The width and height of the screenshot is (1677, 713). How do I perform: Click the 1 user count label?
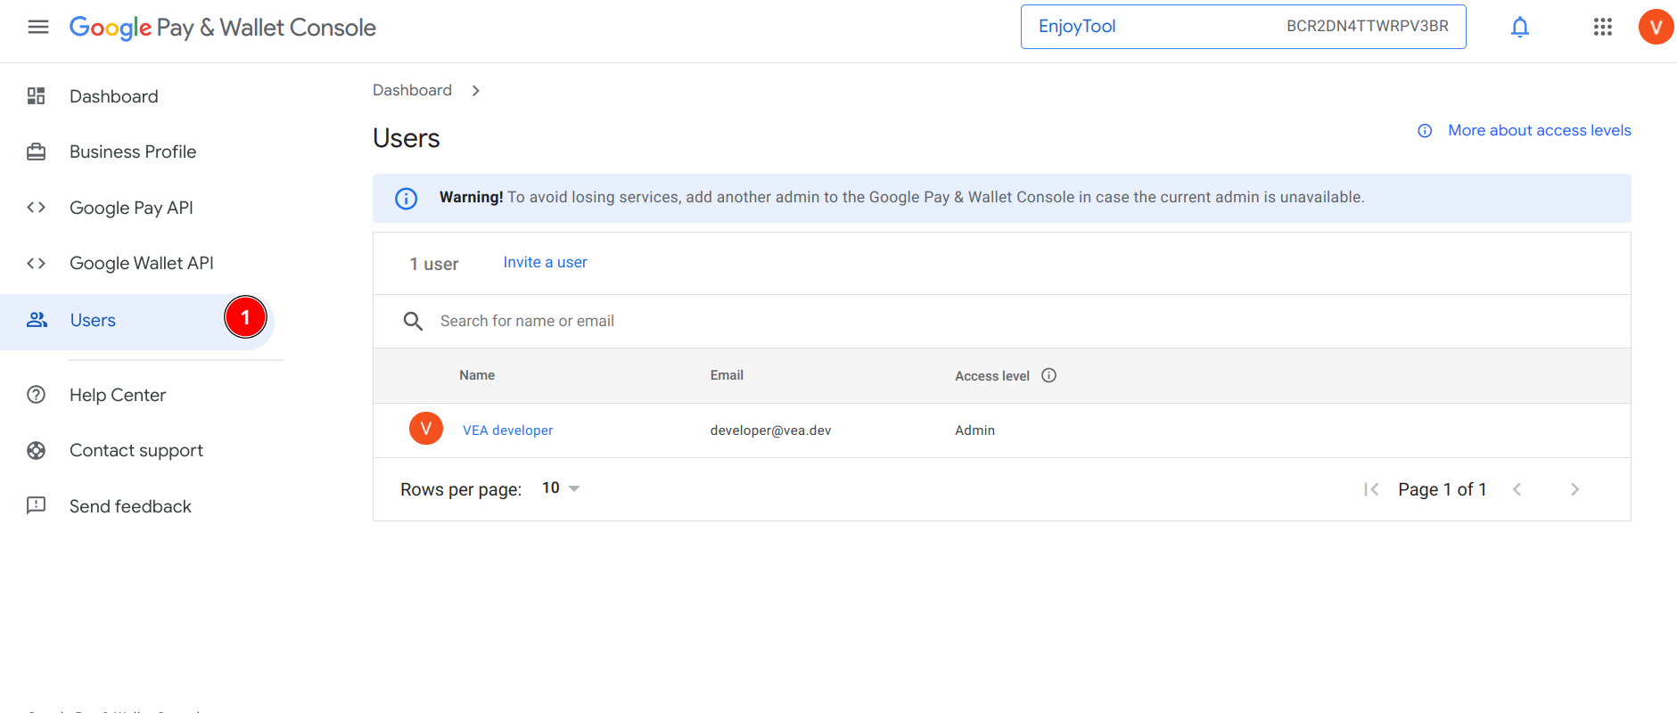[x=434, y=264]
